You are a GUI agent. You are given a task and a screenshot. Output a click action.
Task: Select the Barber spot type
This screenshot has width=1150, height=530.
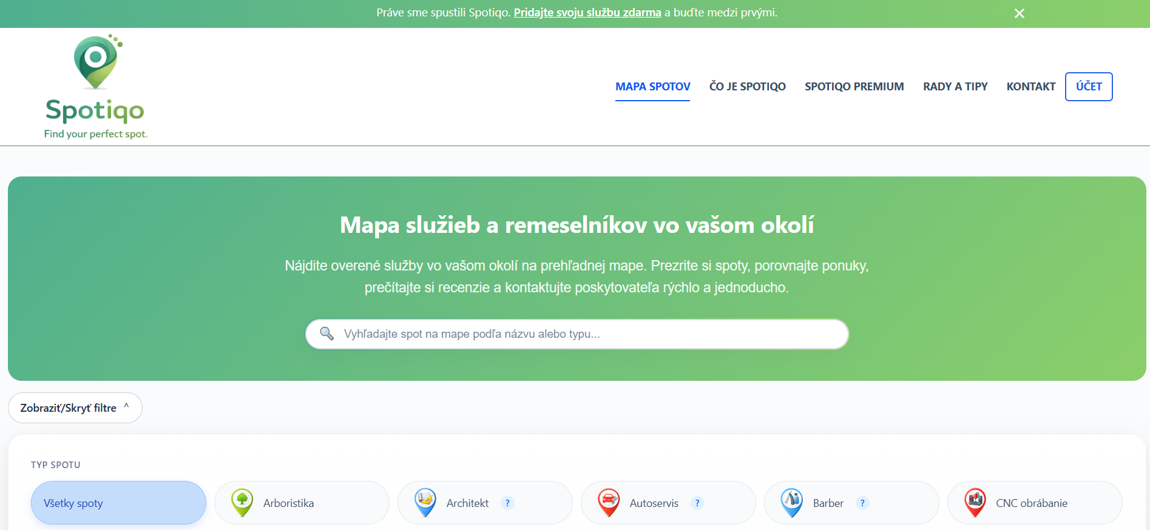coord(851,503)
